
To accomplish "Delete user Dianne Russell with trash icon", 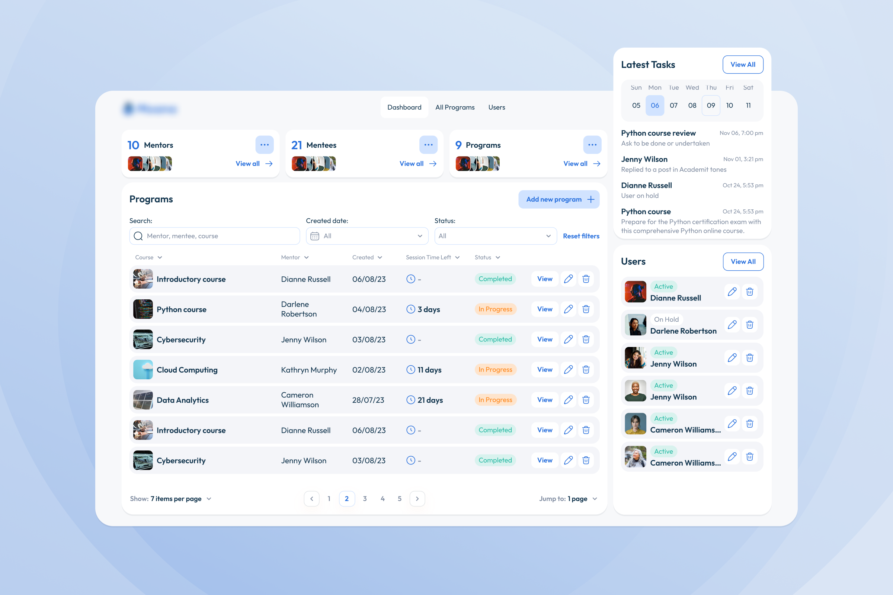I will coord(749,292).
